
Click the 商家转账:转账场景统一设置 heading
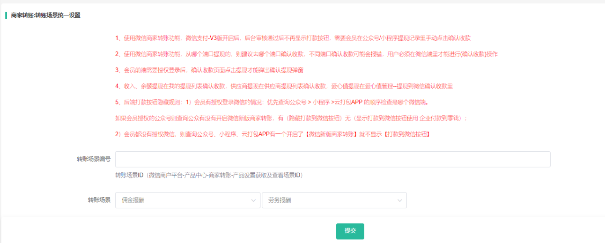(46, 15)
